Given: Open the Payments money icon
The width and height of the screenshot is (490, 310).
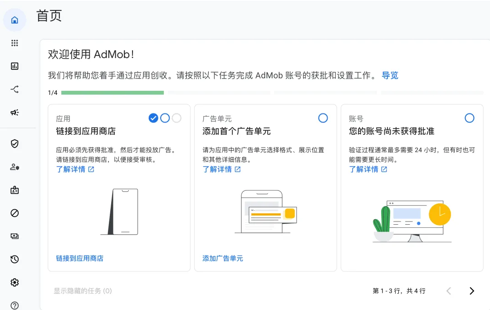Looking at the screenshot, I should pyautogui.click(x=15, y=236).
